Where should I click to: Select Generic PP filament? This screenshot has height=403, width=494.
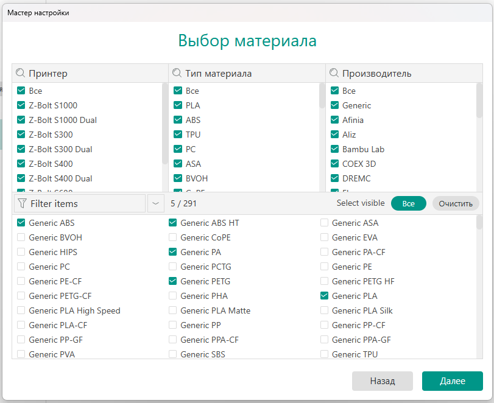click(x=172, y=325)
